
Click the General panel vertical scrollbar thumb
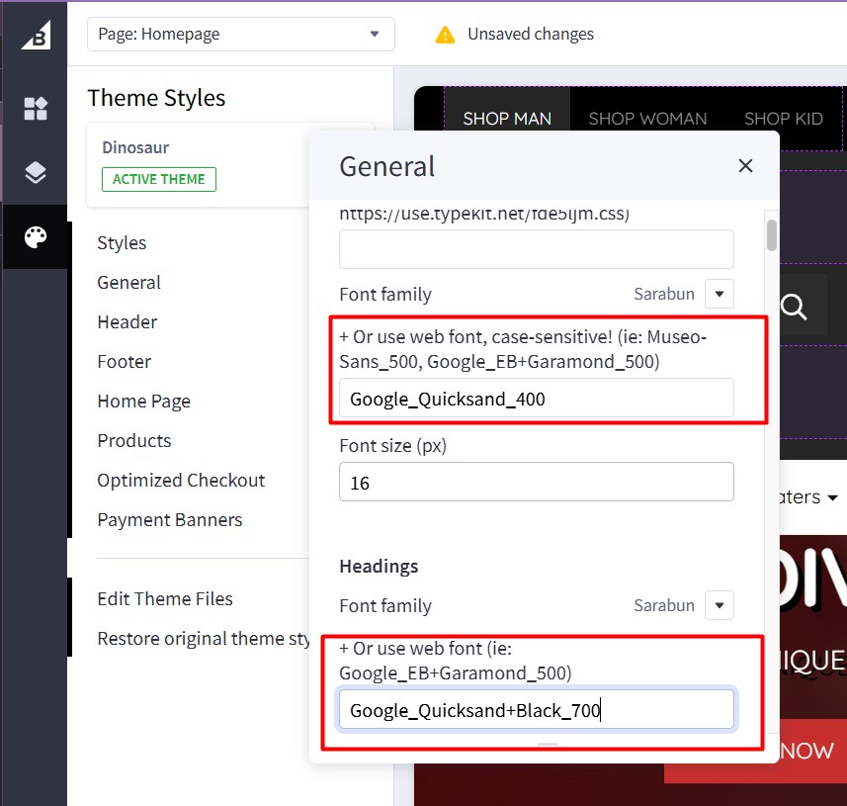tap(771, 235)
